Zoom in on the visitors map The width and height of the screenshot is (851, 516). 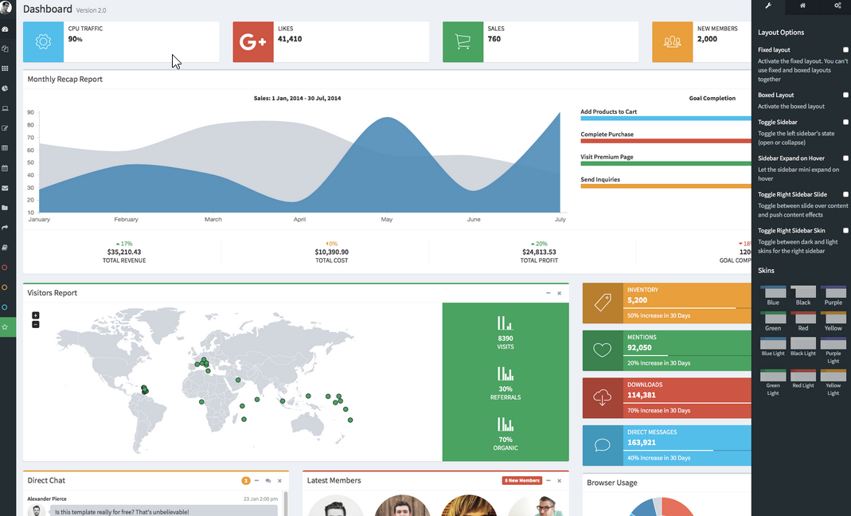pyautogui.click(x=35, y=315)
